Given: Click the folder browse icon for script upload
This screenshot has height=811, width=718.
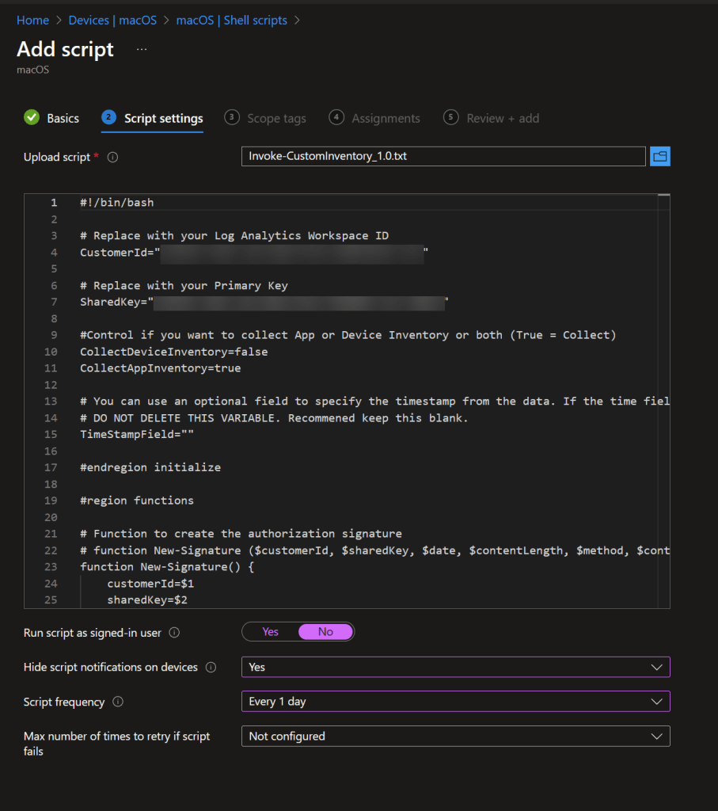Looking at the screenshot, I should coord(660,157).
